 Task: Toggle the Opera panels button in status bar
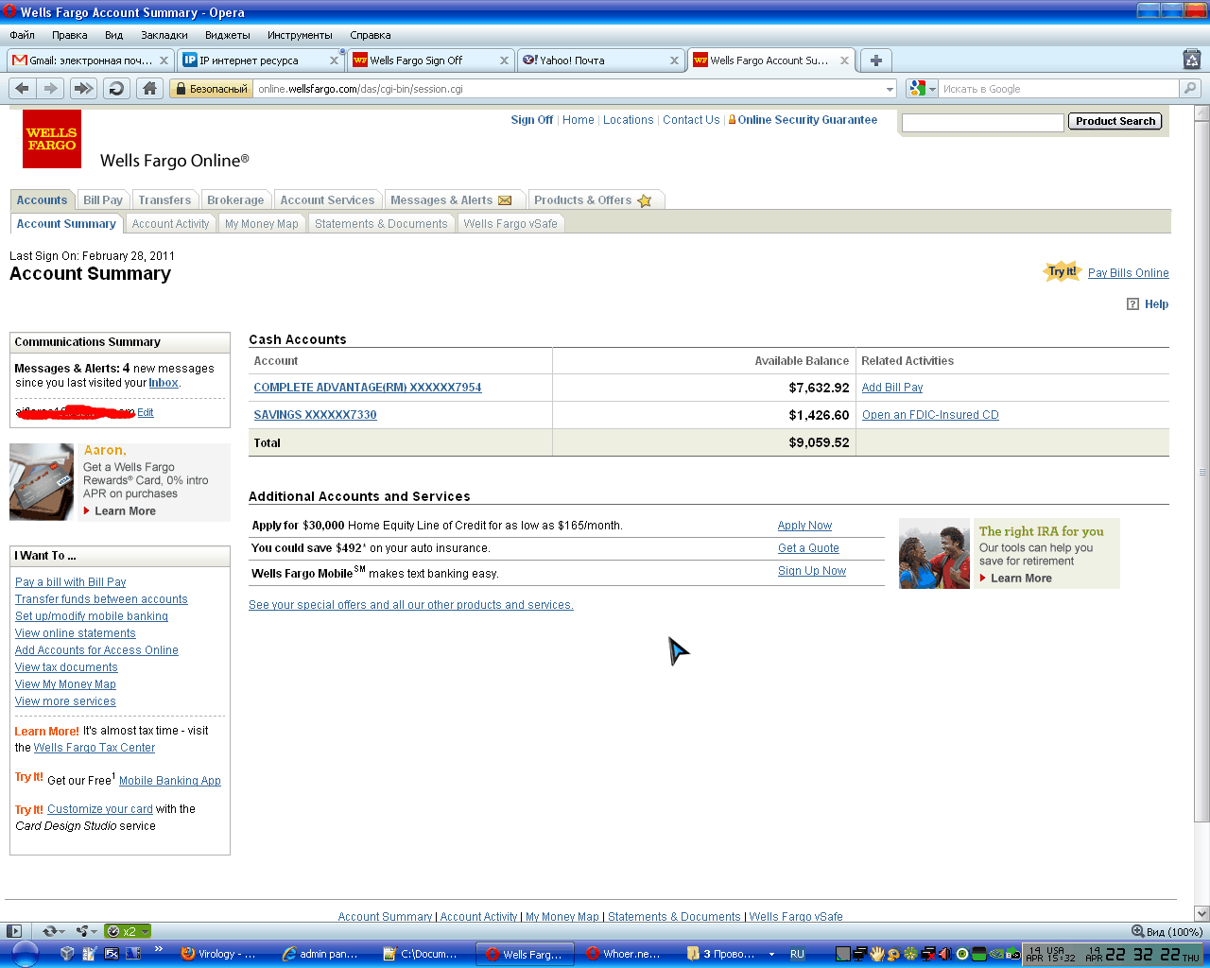[13, 931]
